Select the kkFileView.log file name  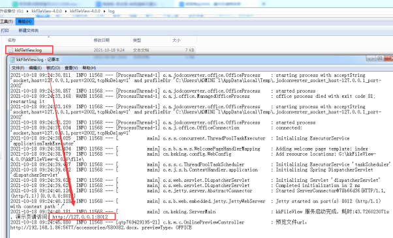[x=28, y=50]
